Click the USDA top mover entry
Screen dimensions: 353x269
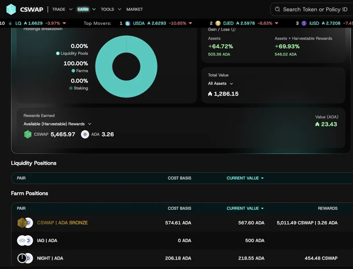(x=156, y=23)
